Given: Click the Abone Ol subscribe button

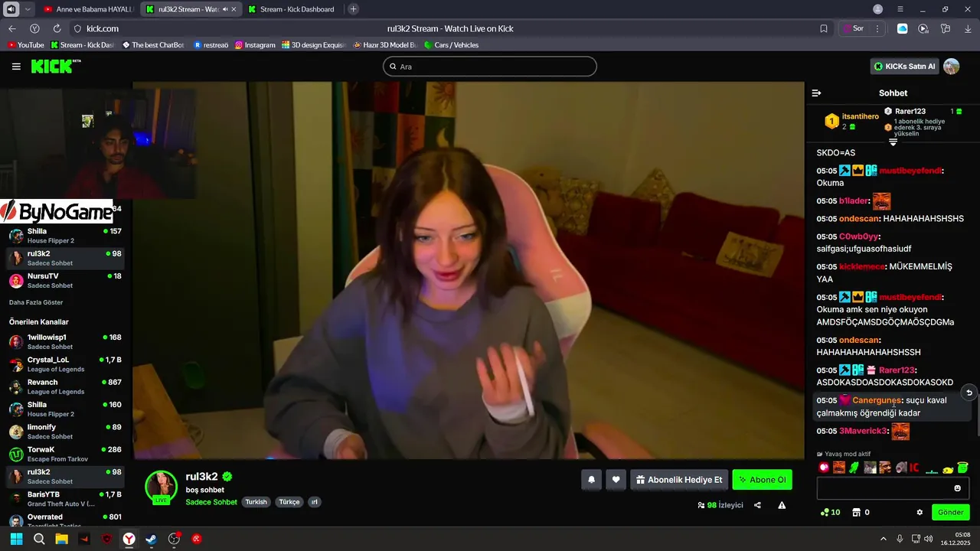Looking at the screenshot, I should point(762,480).
